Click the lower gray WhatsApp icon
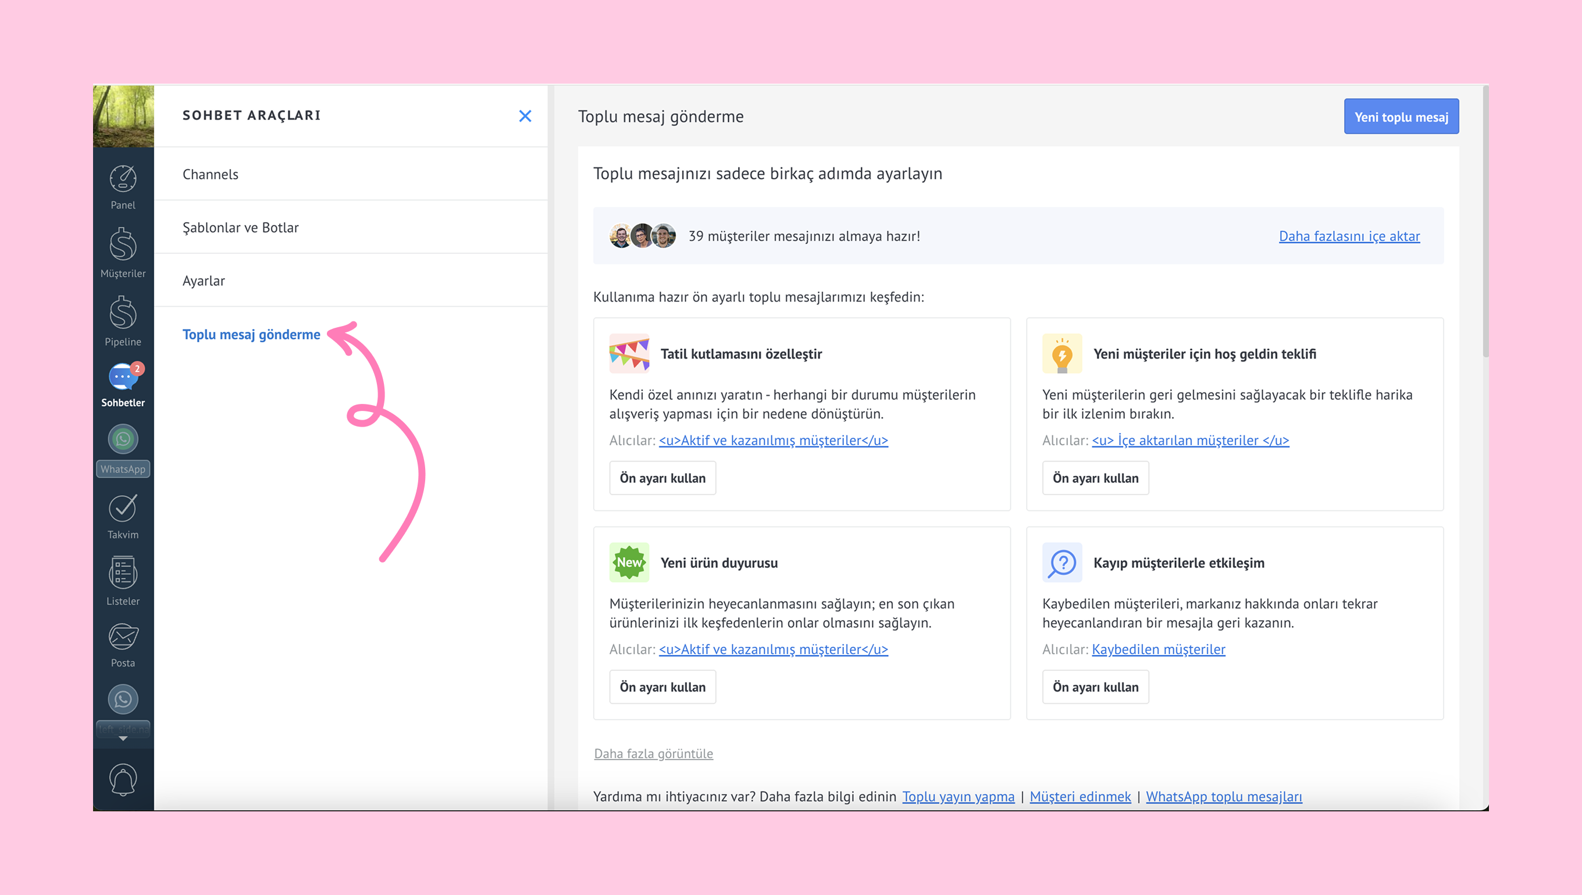This screenshot has height=895, width=1582. 123,699
